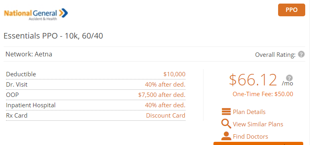Click the One-Time Fee: $50.00 text
312x145 pixels.
(263, 94)
